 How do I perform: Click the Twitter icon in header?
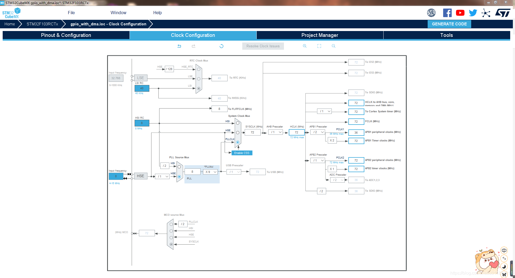pos(473,13)
